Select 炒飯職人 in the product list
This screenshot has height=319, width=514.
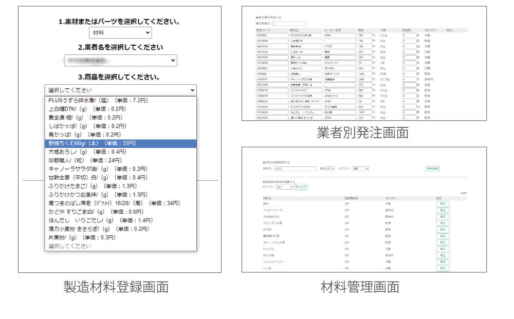click(120, 160)
